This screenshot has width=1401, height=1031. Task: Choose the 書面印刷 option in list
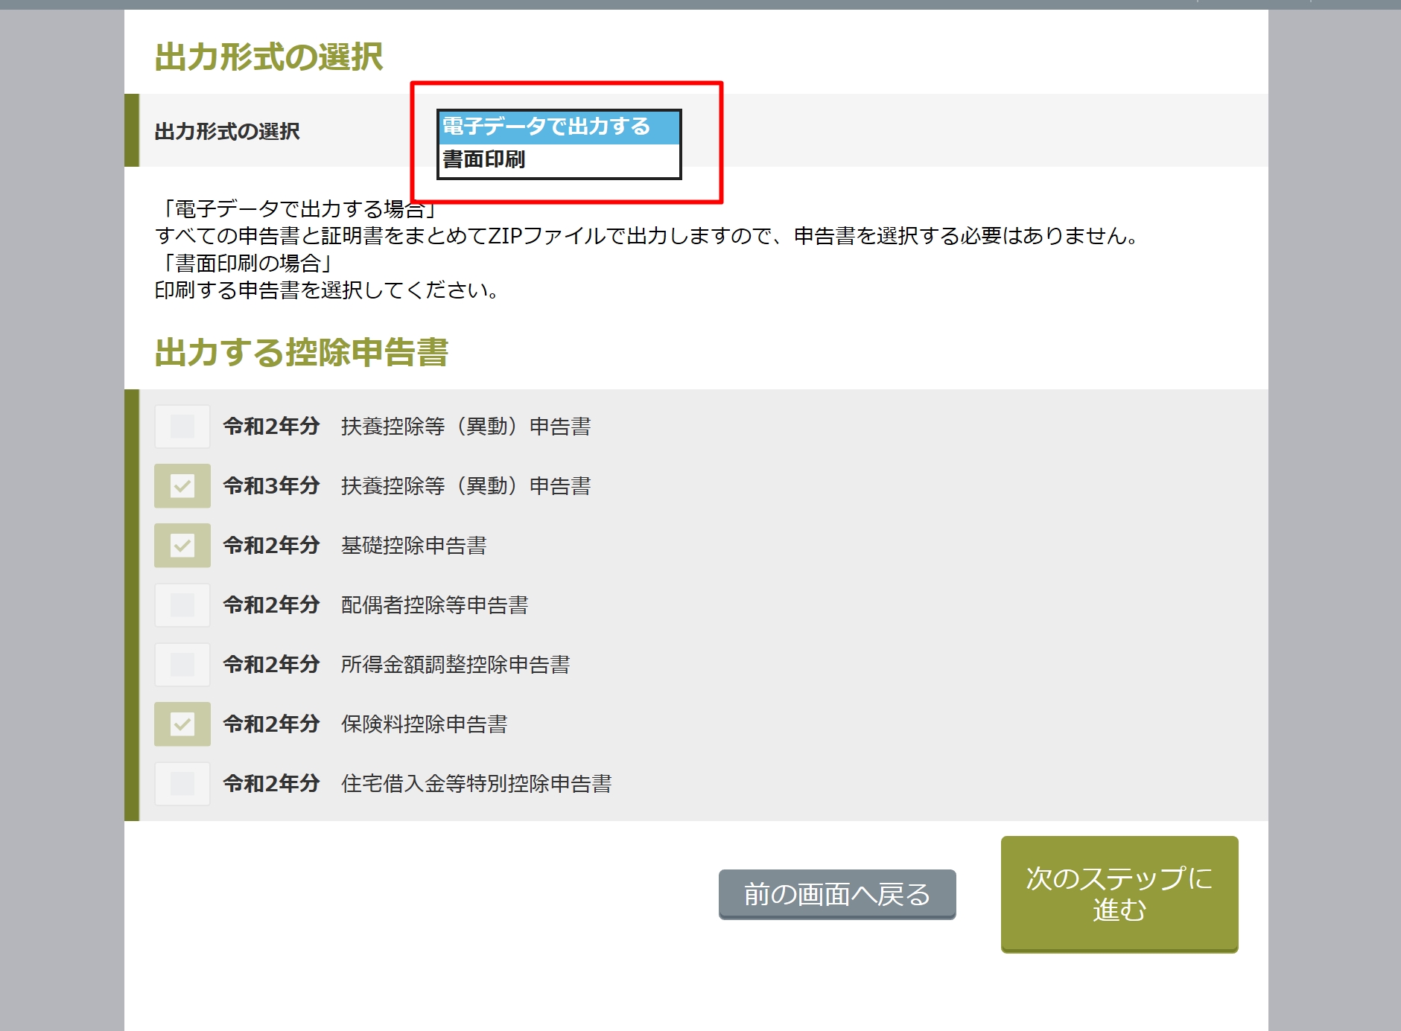coord(485,160)
